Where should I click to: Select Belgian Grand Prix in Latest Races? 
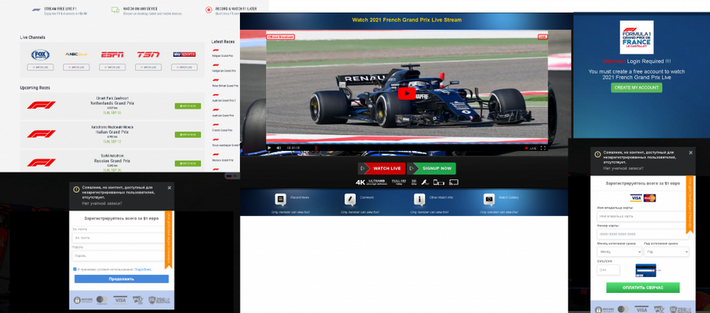223,55
